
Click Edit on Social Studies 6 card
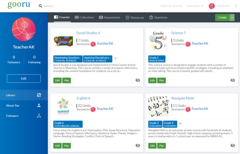pyautogui.click(x=57, y=80)
